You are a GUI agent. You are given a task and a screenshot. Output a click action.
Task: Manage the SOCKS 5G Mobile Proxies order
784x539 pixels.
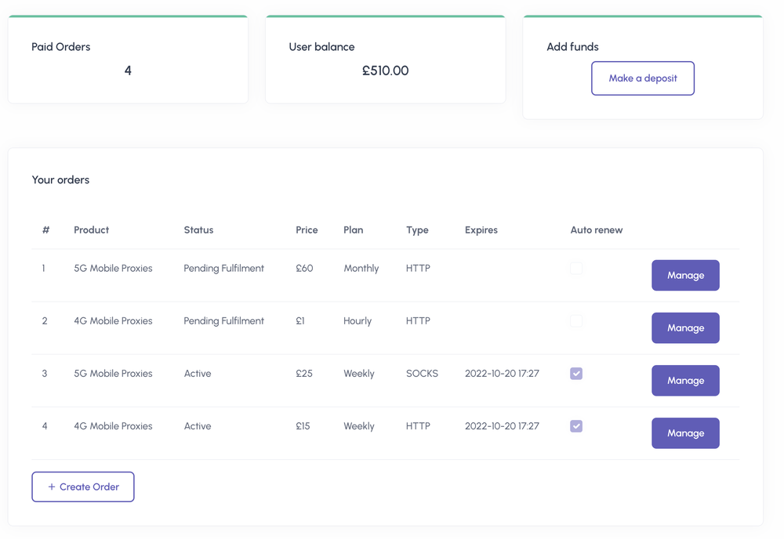point(685,380)
